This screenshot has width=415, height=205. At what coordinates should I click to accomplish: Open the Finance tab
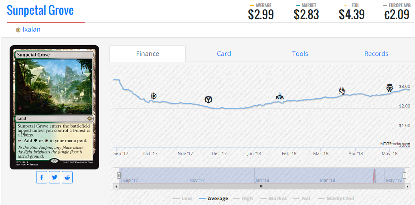pyautogui.click(x=148, y=54)
